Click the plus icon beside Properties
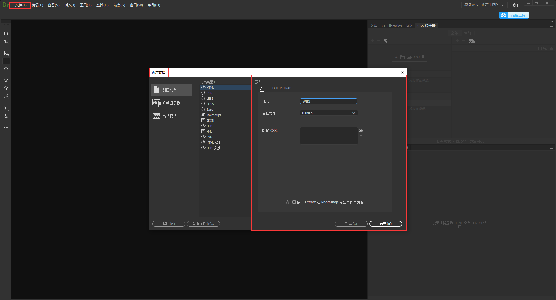The image size is (556, 300). pyautogui.click(x=457, y=41)
